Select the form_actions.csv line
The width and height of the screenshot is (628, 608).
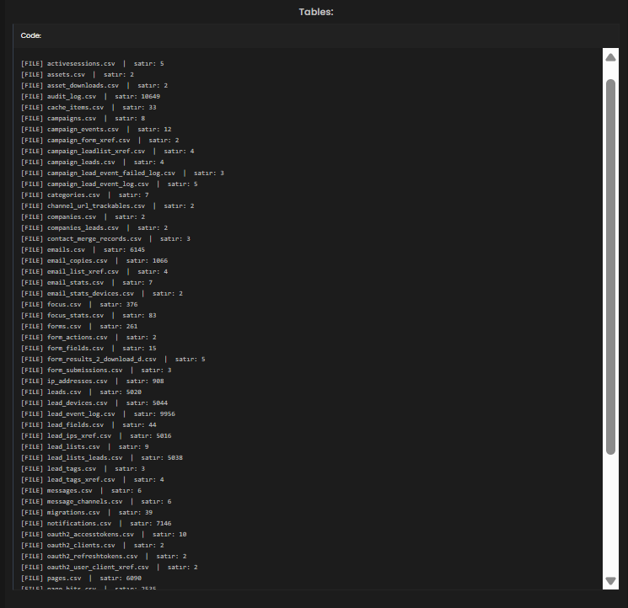pos(89,337)
